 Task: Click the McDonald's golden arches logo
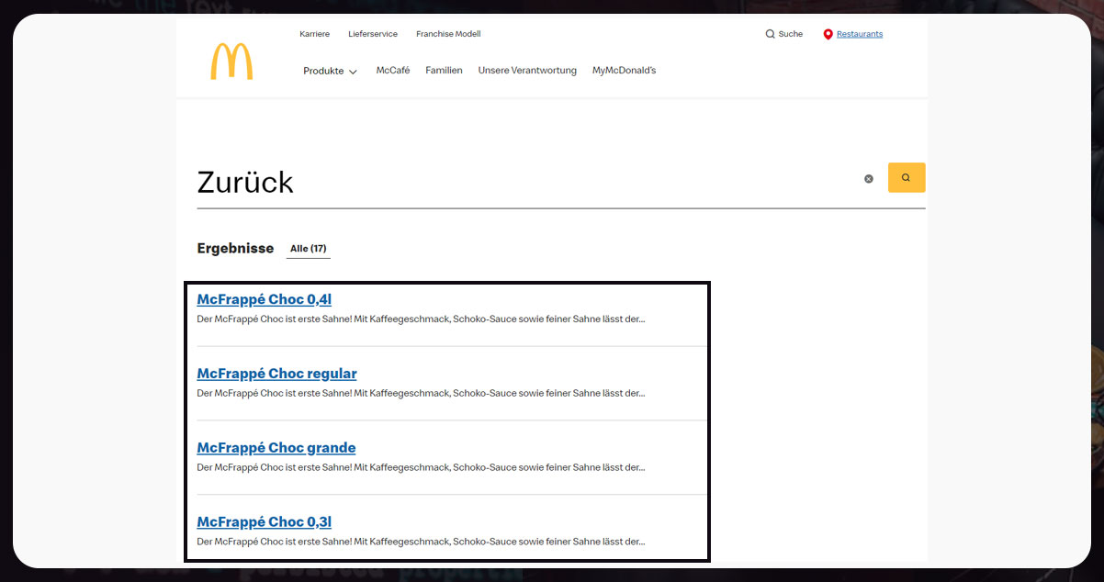click(231, 62)
